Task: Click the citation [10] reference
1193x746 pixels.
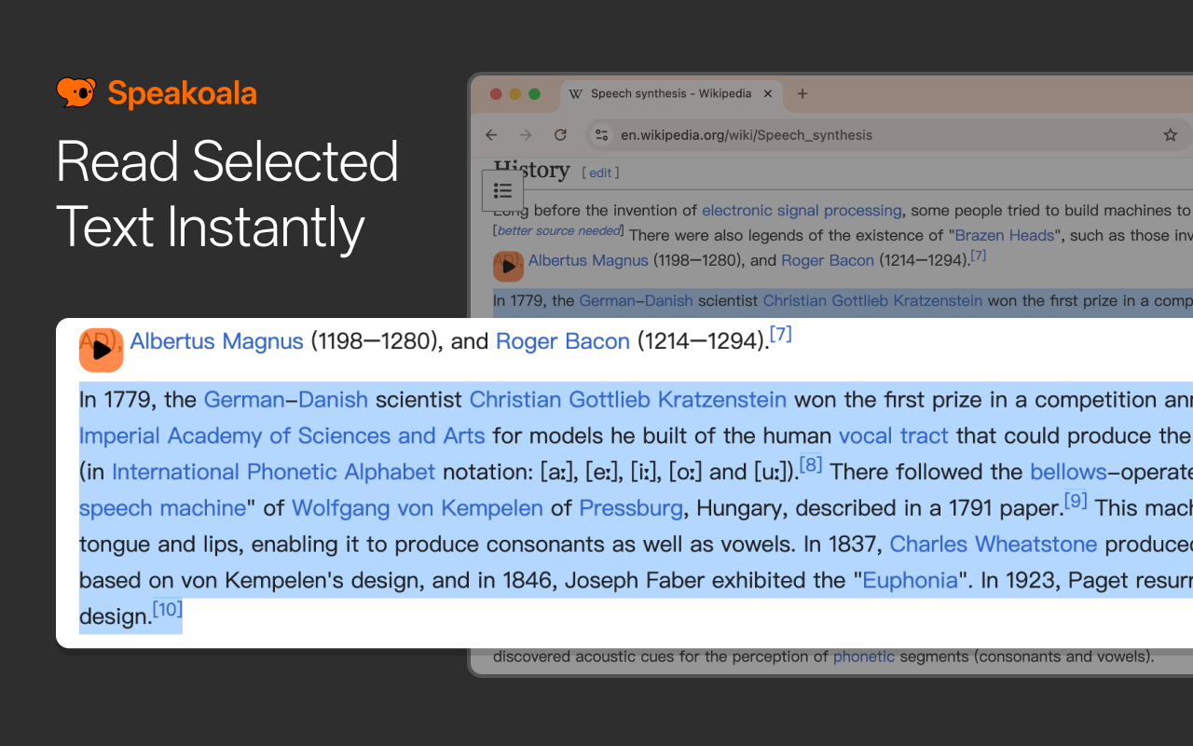Action: pyautogui.click(x=168, y=609)
